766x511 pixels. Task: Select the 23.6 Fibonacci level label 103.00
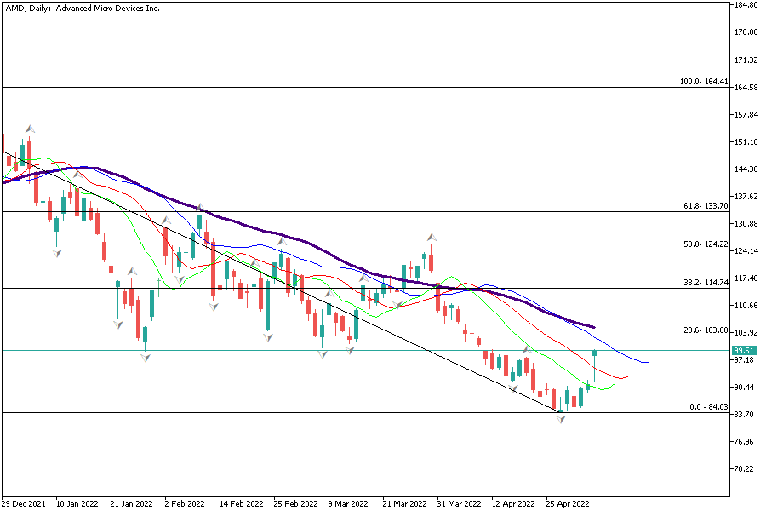click(x=706, y=330)
